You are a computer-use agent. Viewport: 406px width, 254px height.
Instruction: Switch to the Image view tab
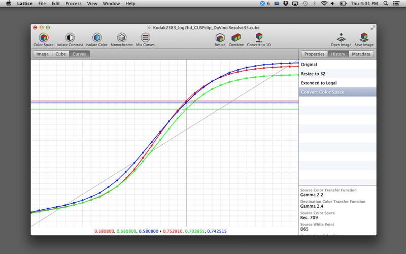43,54
